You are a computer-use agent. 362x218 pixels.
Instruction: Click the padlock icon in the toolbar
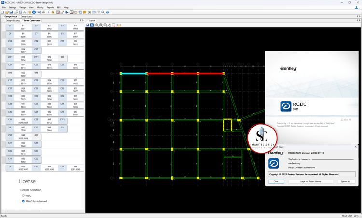53,12
